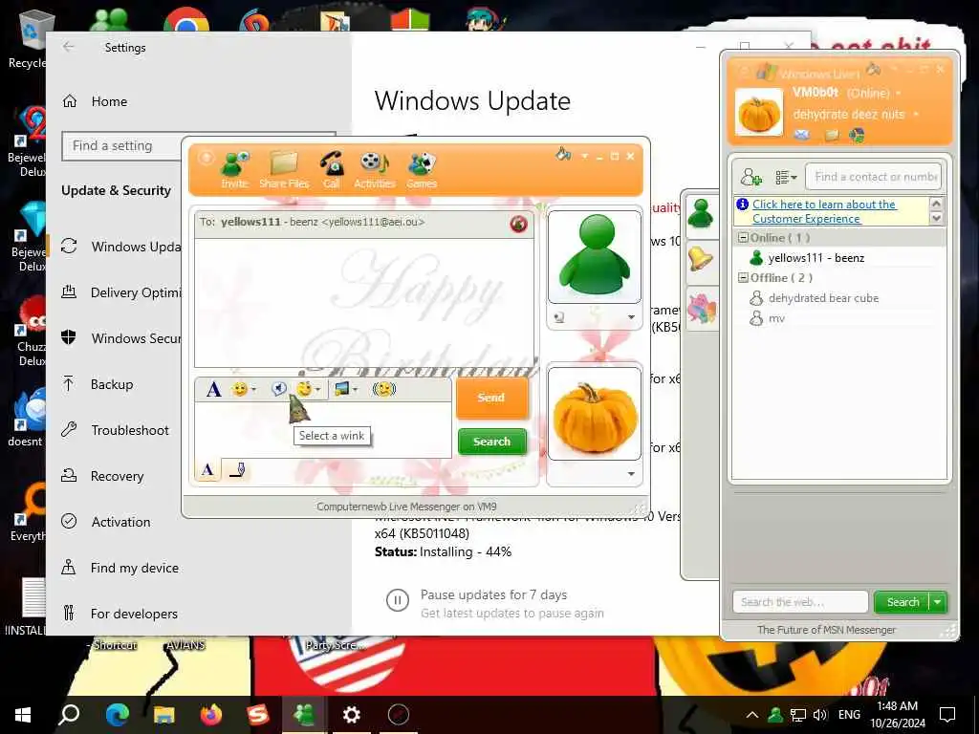Click Invite in the chat toolbar
Image resolution: width=979 pixels, height=734 pixels.
pyautogui.click(x=235, y=170)
